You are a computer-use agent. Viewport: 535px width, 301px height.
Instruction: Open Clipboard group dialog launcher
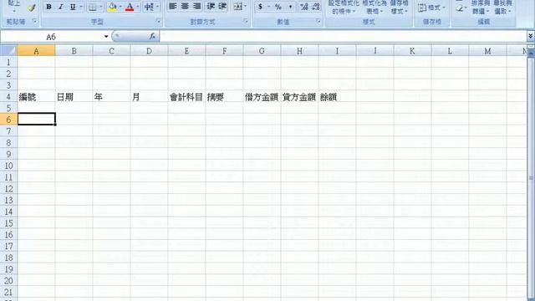coord(34,21)
